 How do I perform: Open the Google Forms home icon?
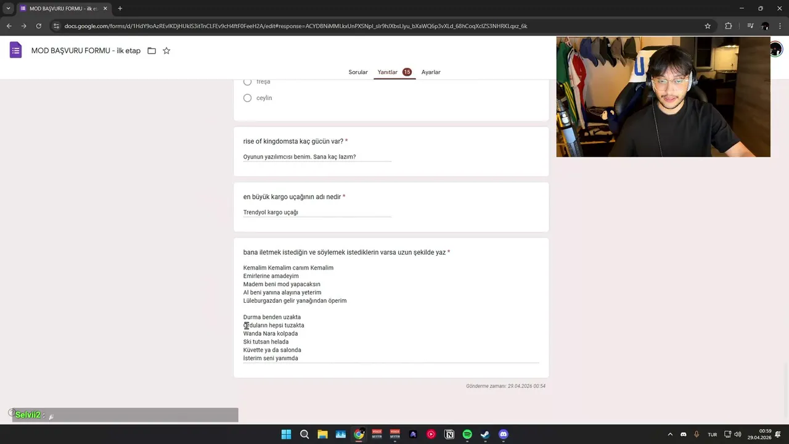(x=15, y=51)
